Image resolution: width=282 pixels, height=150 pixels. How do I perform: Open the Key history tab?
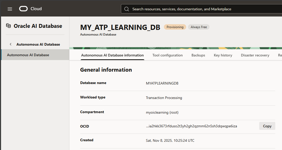coord(223,55)
